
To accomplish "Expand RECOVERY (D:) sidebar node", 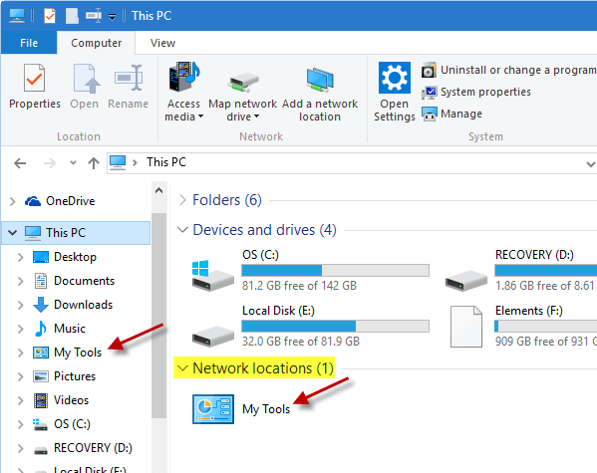I will click(21, 449).
